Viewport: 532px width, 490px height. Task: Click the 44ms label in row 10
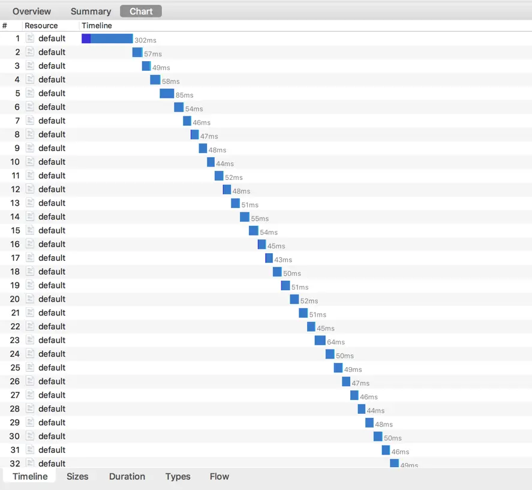(225, 164)
